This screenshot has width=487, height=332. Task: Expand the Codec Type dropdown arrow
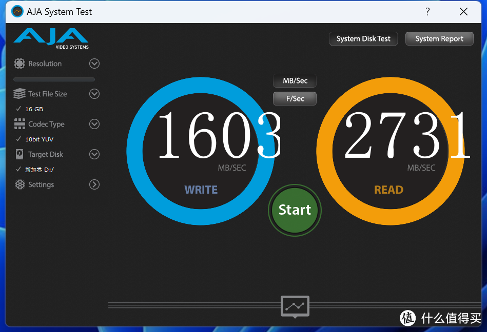point(94,124)
